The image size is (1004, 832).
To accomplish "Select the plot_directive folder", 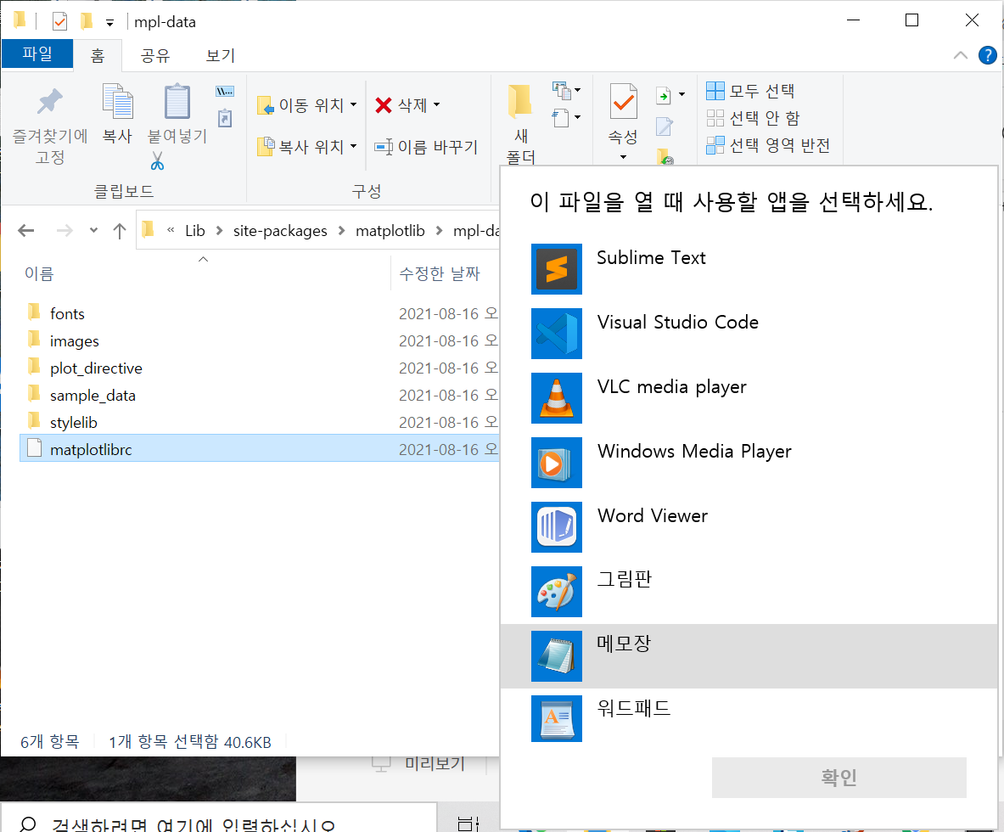I will coord(96,368).
